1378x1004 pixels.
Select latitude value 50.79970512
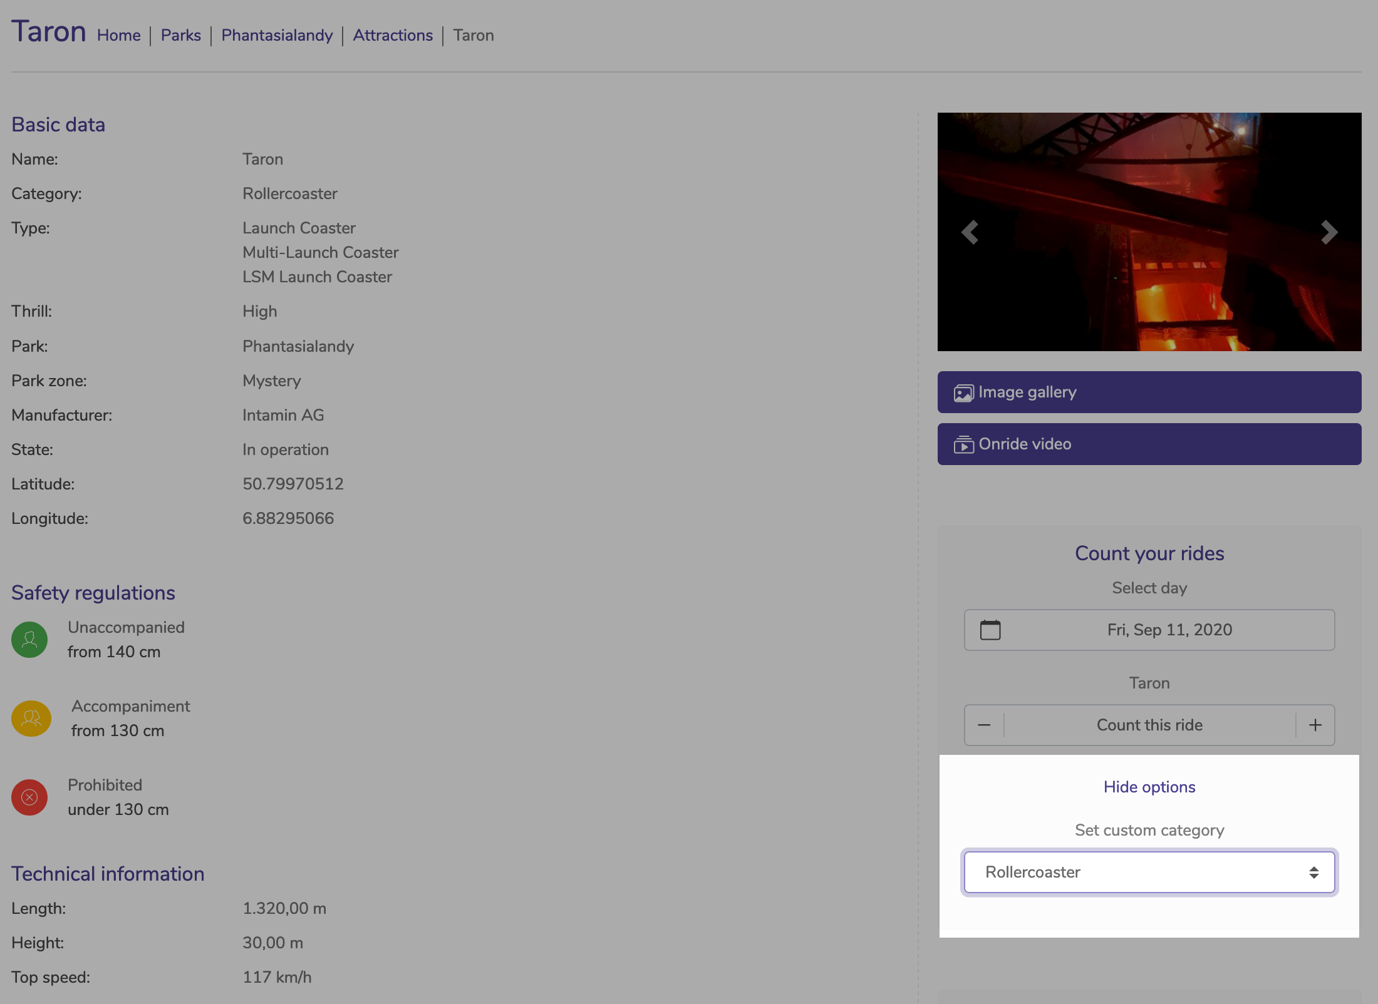(293, 484)
